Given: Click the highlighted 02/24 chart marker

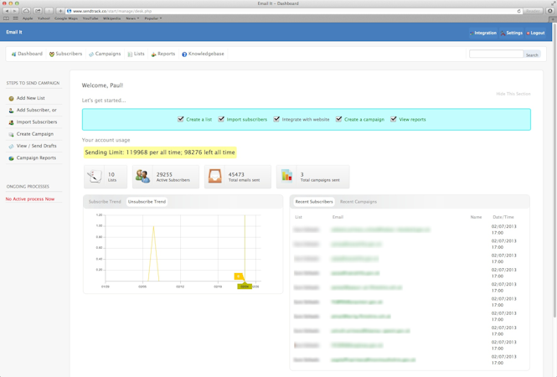Looking at the screenshot, I should (245, 287).
